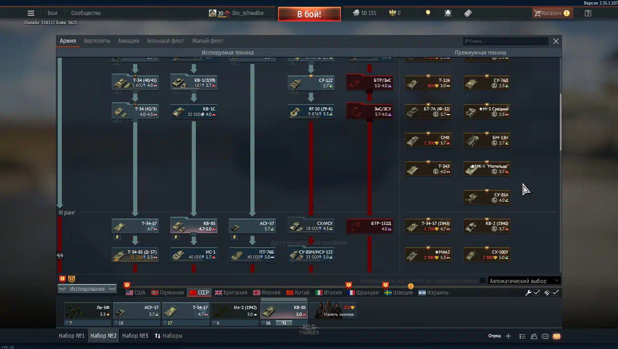
Task: Select the premium СУ-100У card
Action: pyautogui.click(x=487, y=254)
